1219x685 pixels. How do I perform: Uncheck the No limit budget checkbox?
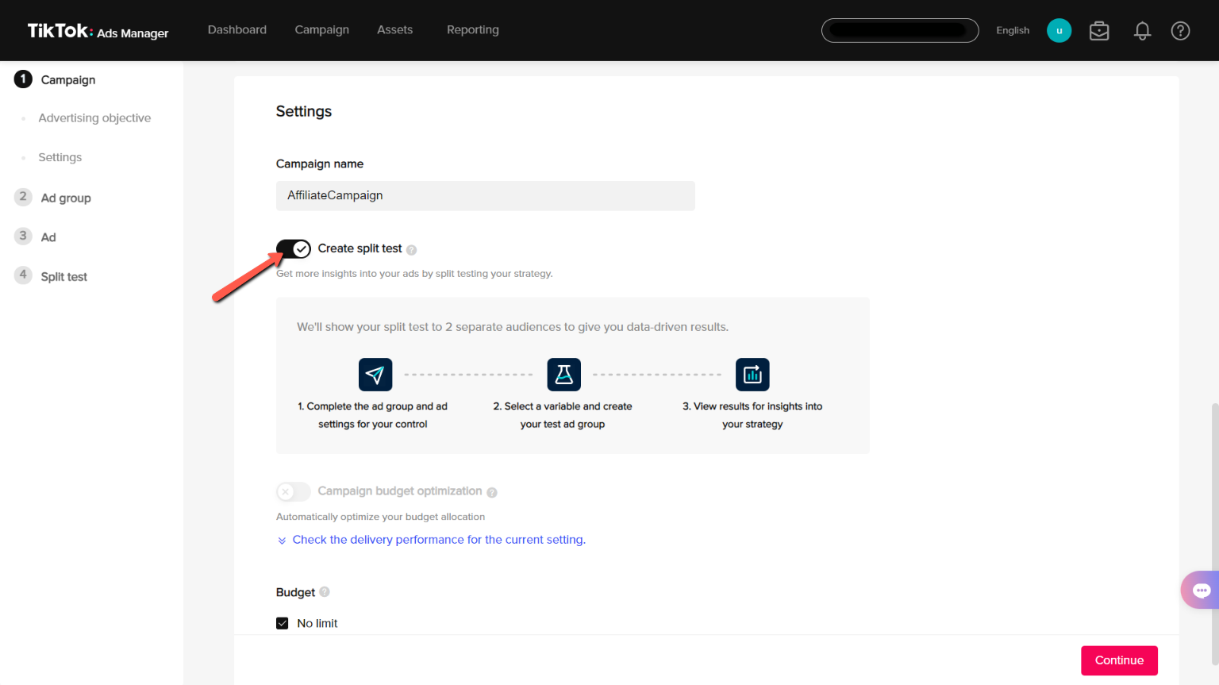(x=283, y=623)
